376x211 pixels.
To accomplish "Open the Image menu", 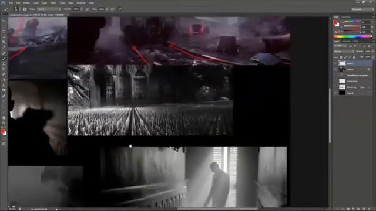I will pyautogui.click(x=26, y=3).
